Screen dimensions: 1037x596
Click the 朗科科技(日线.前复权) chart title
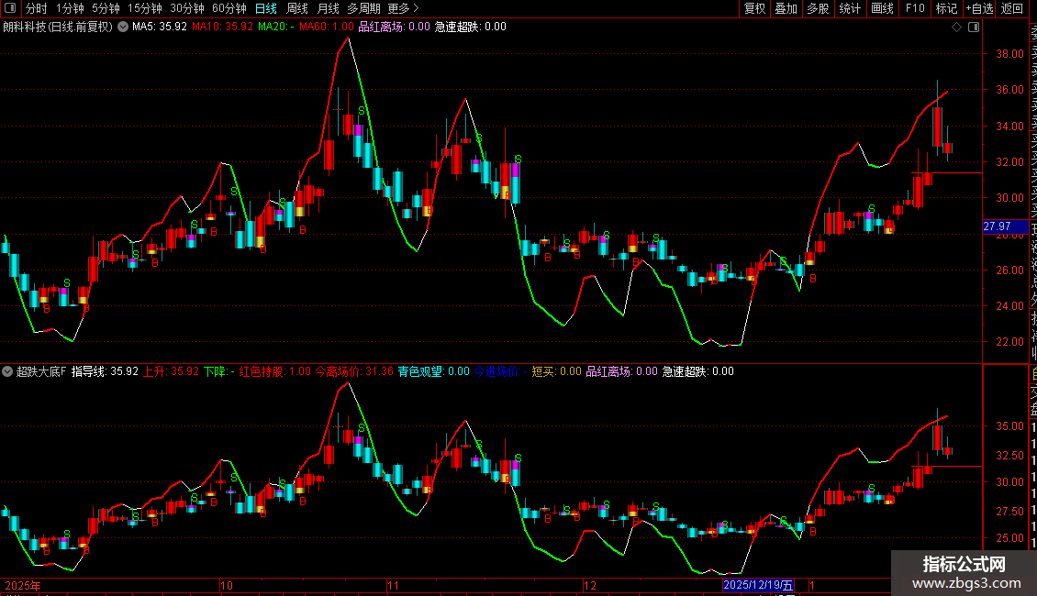58,28
